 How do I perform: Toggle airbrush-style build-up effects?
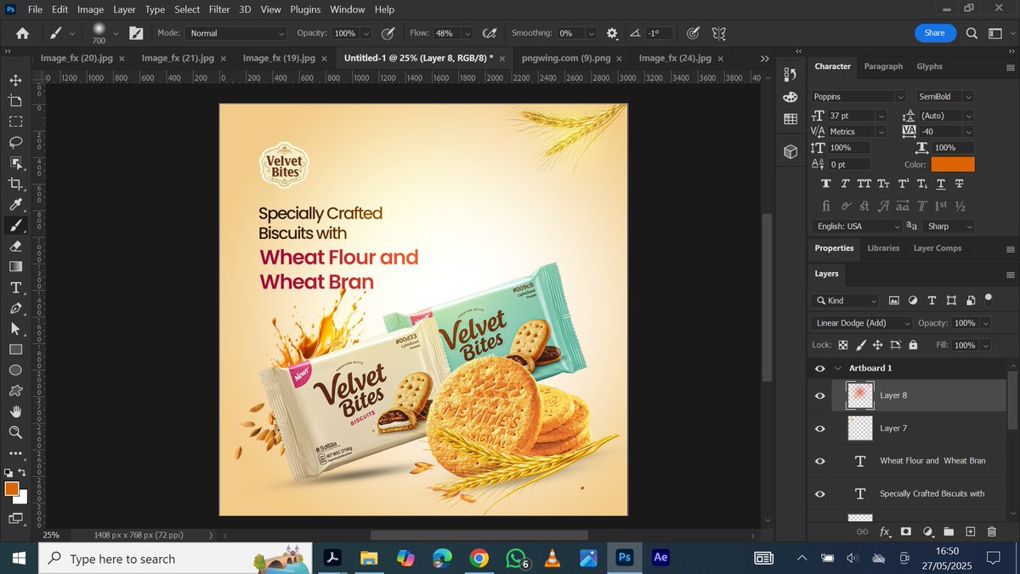click(x=489, y=33)
